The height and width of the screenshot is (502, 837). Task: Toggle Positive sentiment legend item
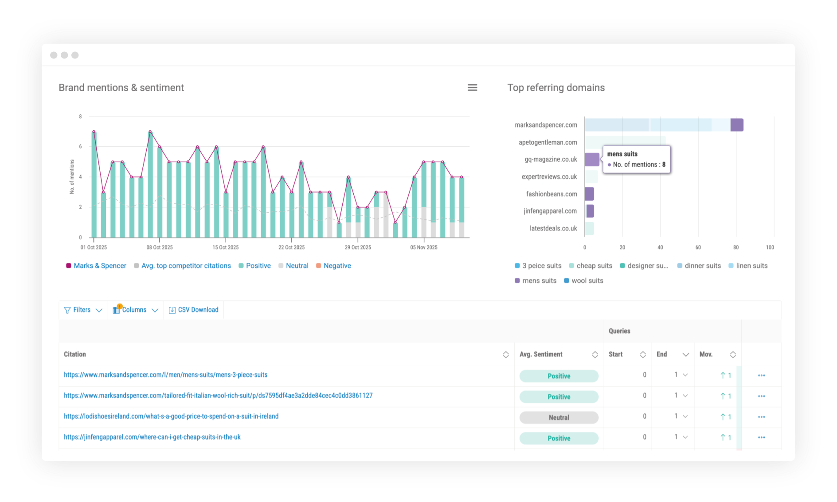tap(254, 266)
